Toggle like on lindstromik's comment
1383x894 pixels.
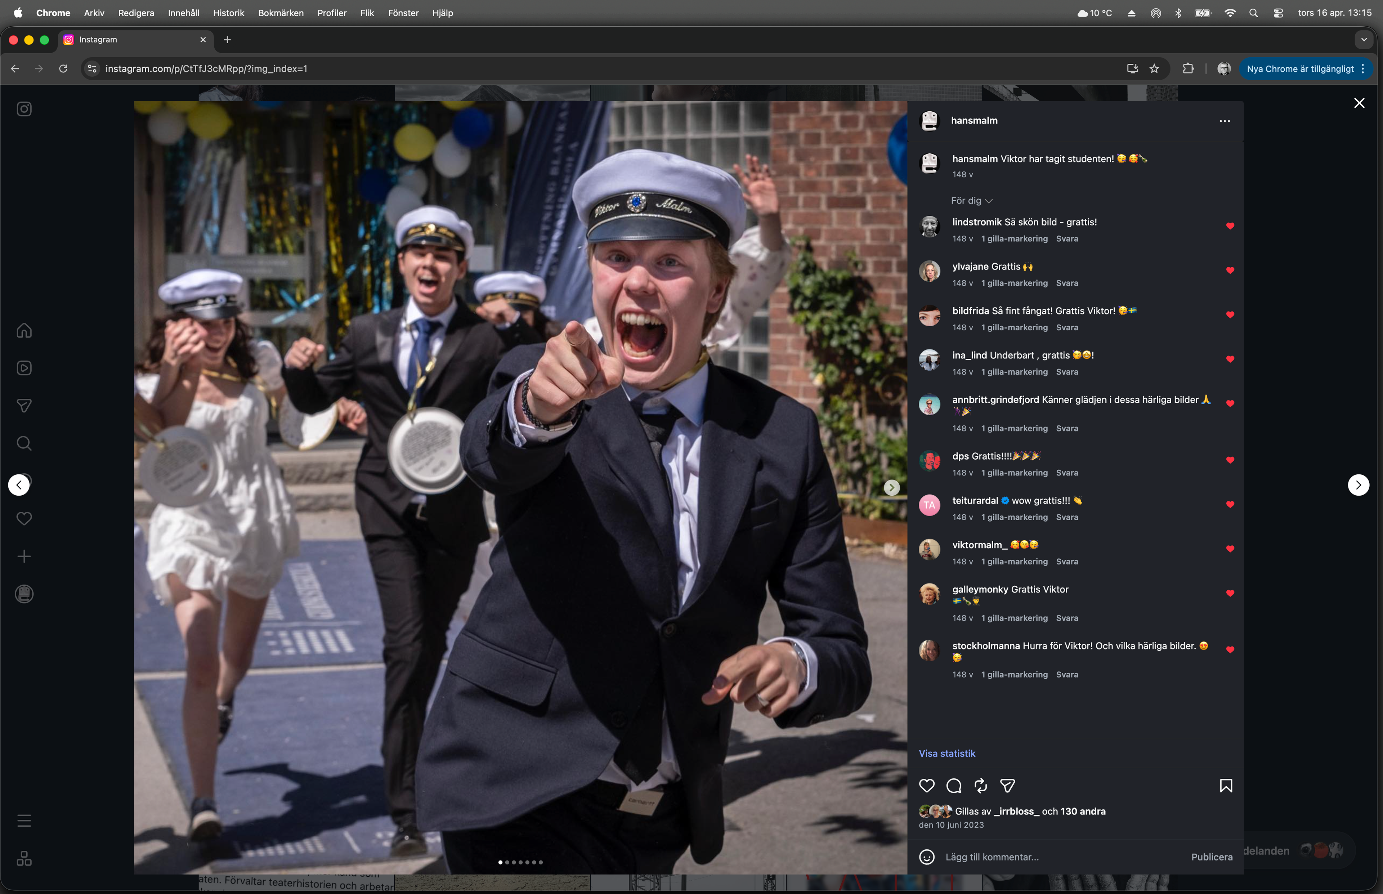[x=1230, y=226]
